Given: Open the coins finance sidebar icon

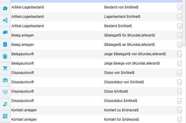Looking at the screenshot, I should pyautogui.click(x=5, y=56).
